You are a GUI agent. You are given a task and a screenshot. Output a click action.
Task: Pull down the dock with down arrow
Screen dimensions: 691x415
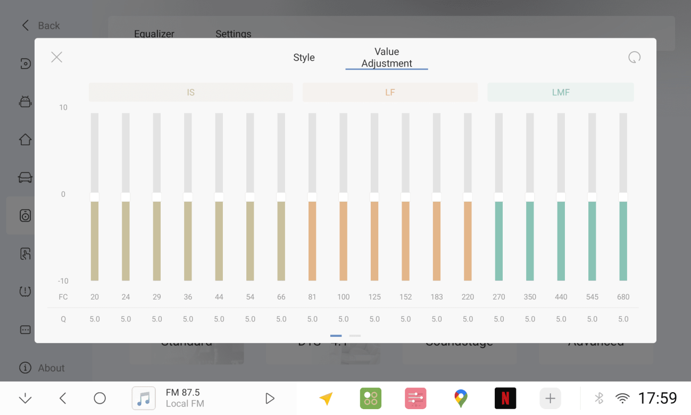[25, 398]
